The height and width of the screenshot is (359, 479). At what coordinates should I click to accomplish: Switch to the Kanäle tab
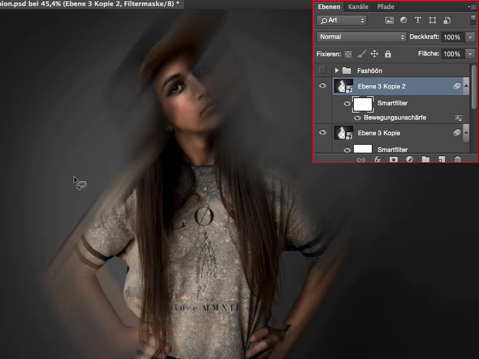pyautogui.click(x=357, y=7)
